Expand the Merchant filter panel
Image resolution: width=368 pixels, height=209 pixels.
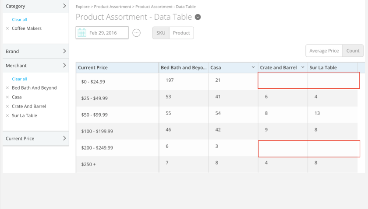(35, 66)
